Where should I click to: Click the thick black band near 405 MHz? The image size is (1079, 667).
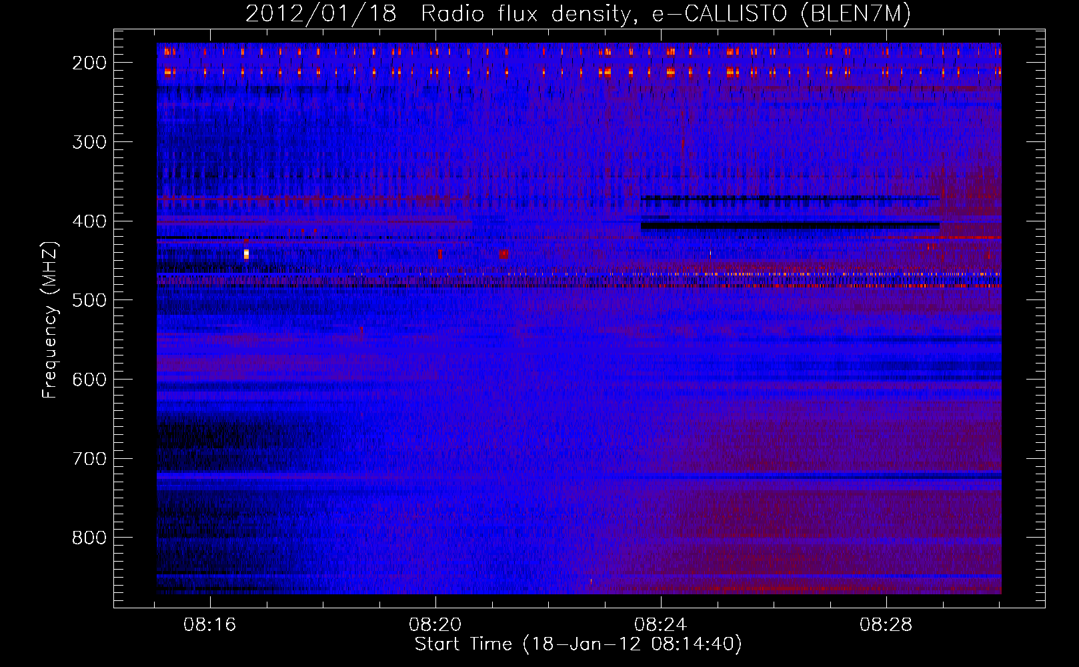point(790,226)
